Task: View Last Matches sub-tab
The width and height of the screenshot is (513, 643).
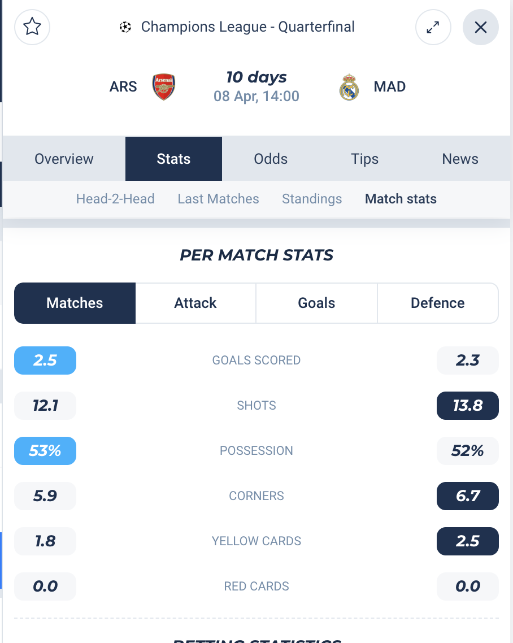Action: 218,199
